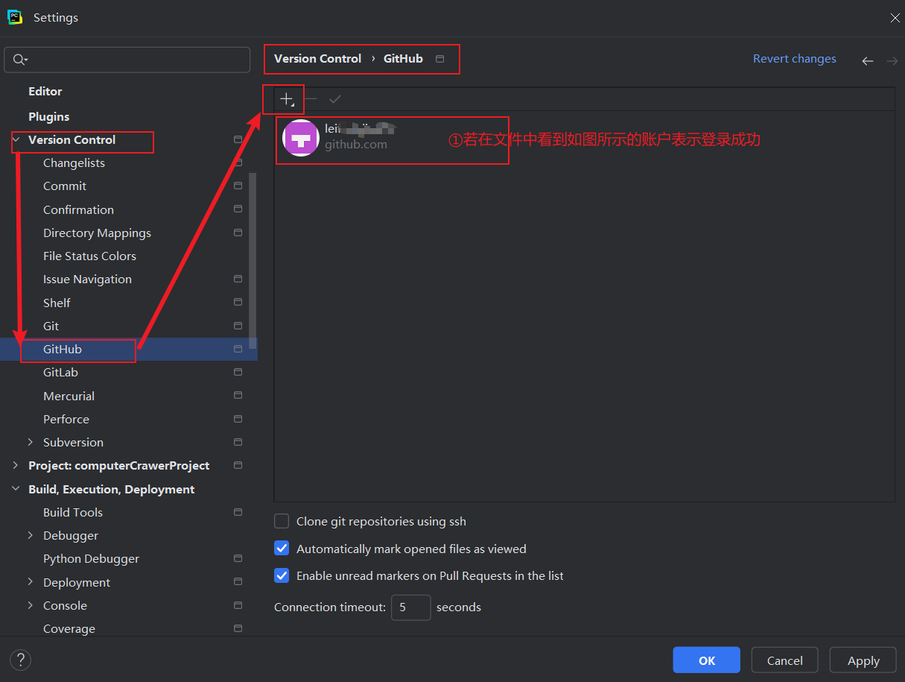Remove selected account with minus icon
The height and width of the screenshot is (682, 905).
311,98
